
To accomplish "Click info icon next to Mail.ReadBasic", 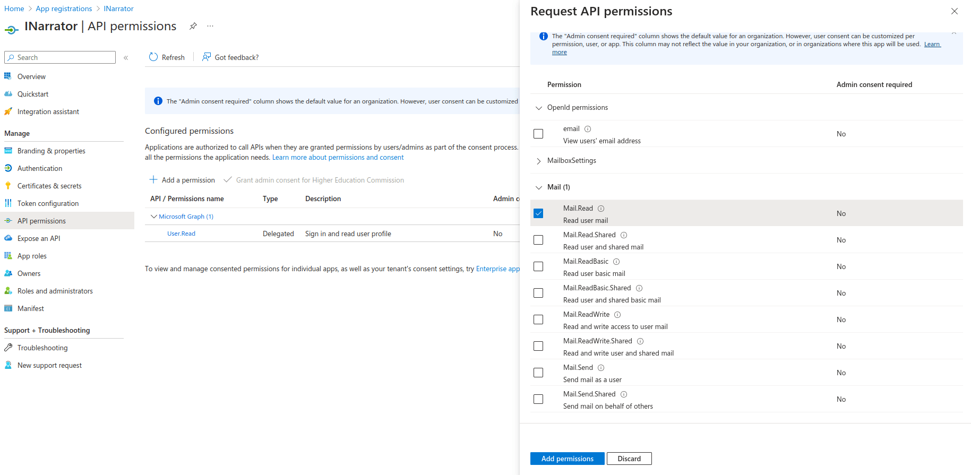I will (616, 262).
